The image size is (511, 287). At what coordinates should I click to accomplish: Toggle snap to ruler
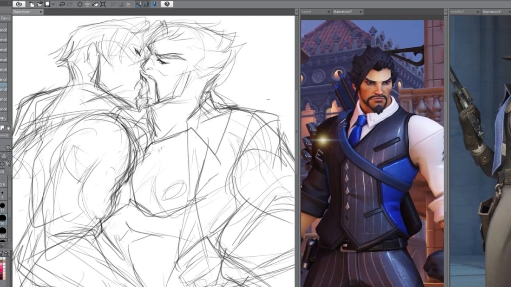tap(138, 4)
